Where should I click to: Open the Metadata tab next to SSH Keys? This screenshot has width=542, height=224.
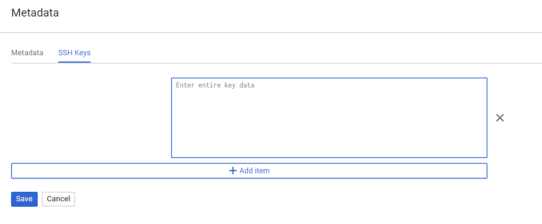click(x=27, y=53)
